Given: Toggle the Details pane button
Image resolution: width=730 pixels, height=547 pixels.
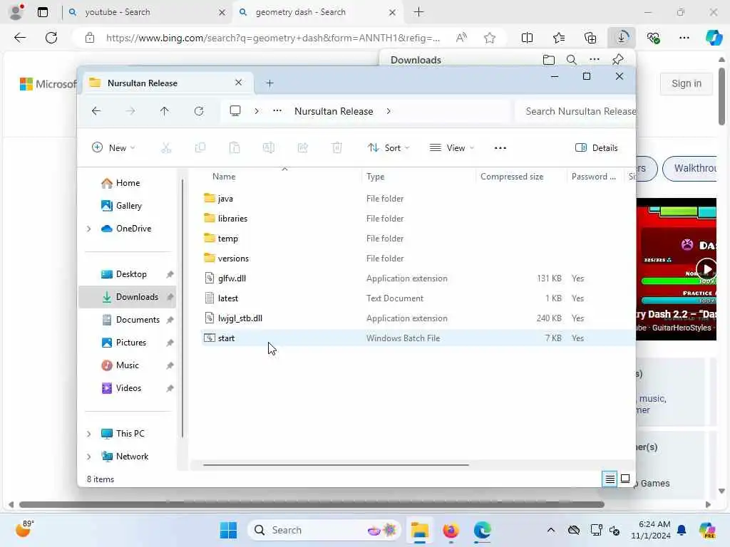Looking at the screenshot, I should pyautogui.click(x=597, y=148).
